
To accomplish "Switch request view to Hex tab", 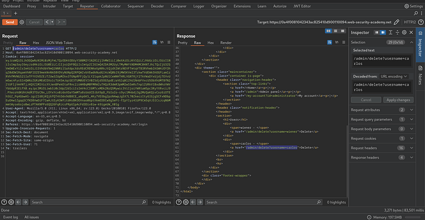I will [36, 43].
